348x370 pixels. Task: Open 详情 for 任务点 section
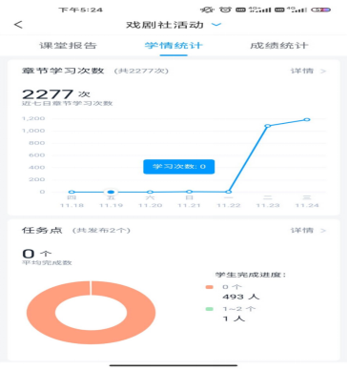tap(308, 230)
